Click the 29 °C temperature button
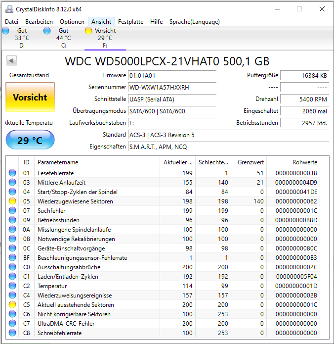 coord(30,140)
